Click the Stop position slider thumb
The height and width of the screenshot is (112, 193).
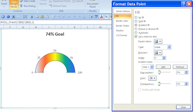(x=159, y=73)
